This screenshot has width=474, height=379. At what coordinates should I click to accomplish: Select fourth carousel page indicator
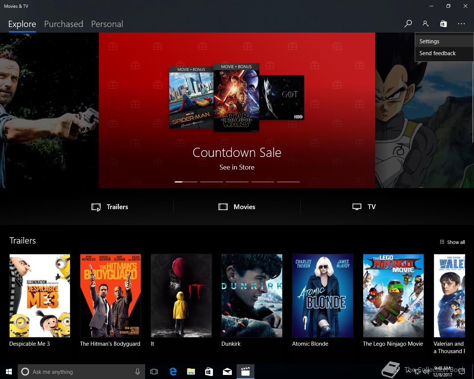coord(263,182)
